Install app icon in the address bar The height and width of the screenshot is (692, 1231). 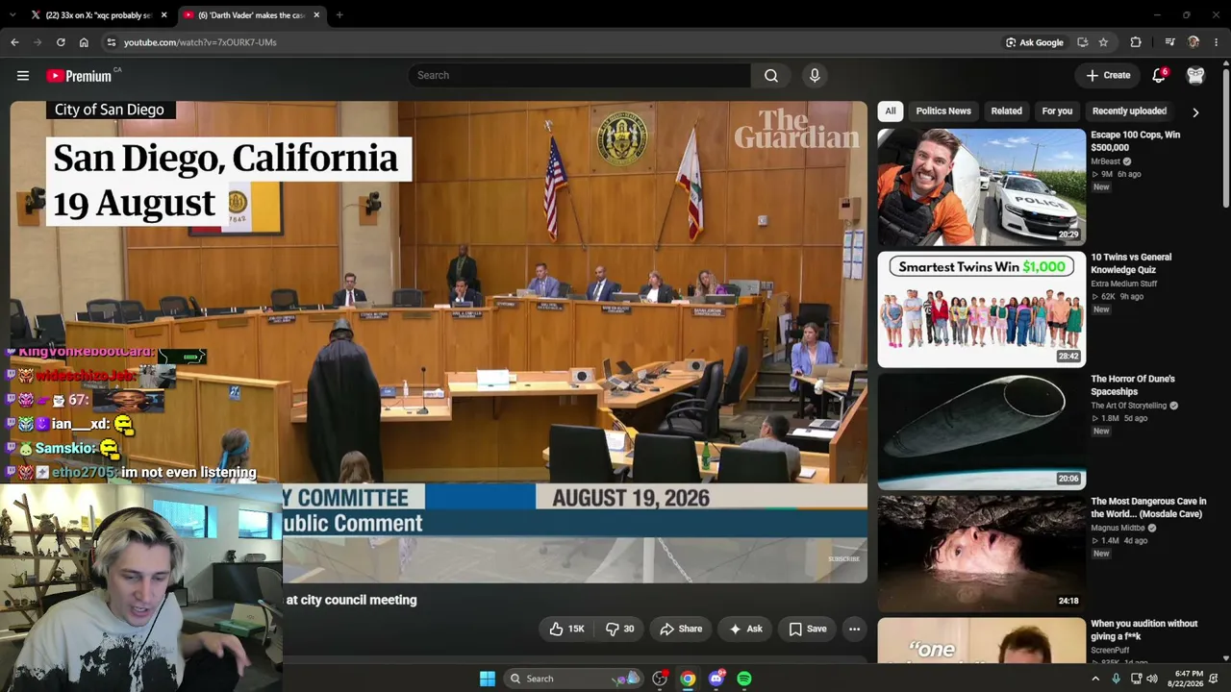coord(1083,42)
